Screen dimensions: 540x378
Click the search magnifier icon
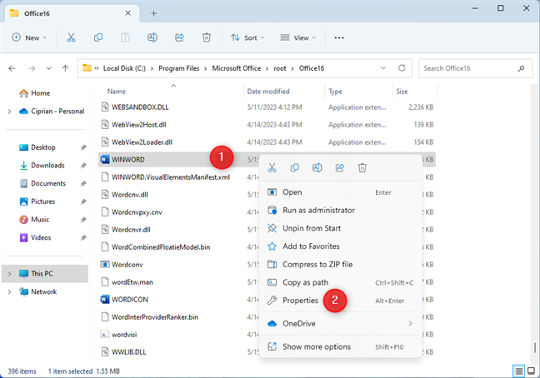pyautogui.click(x=521, y=68)
